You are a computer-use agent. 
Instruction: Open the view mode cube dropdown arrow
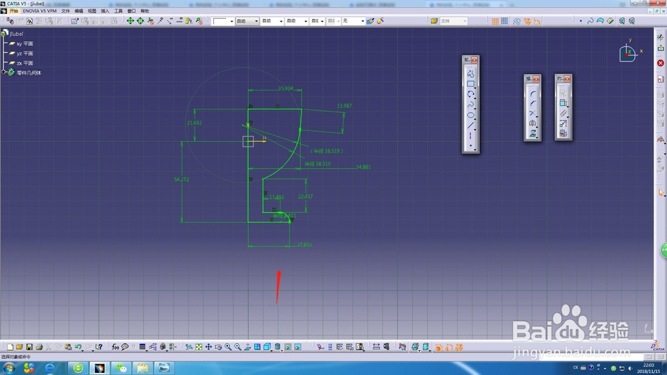(271, 350)
